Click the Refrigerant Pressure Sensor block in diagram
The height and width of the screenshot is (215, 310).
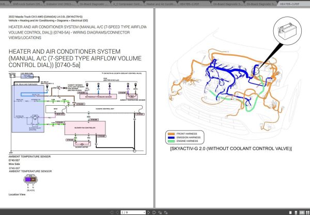98,96
